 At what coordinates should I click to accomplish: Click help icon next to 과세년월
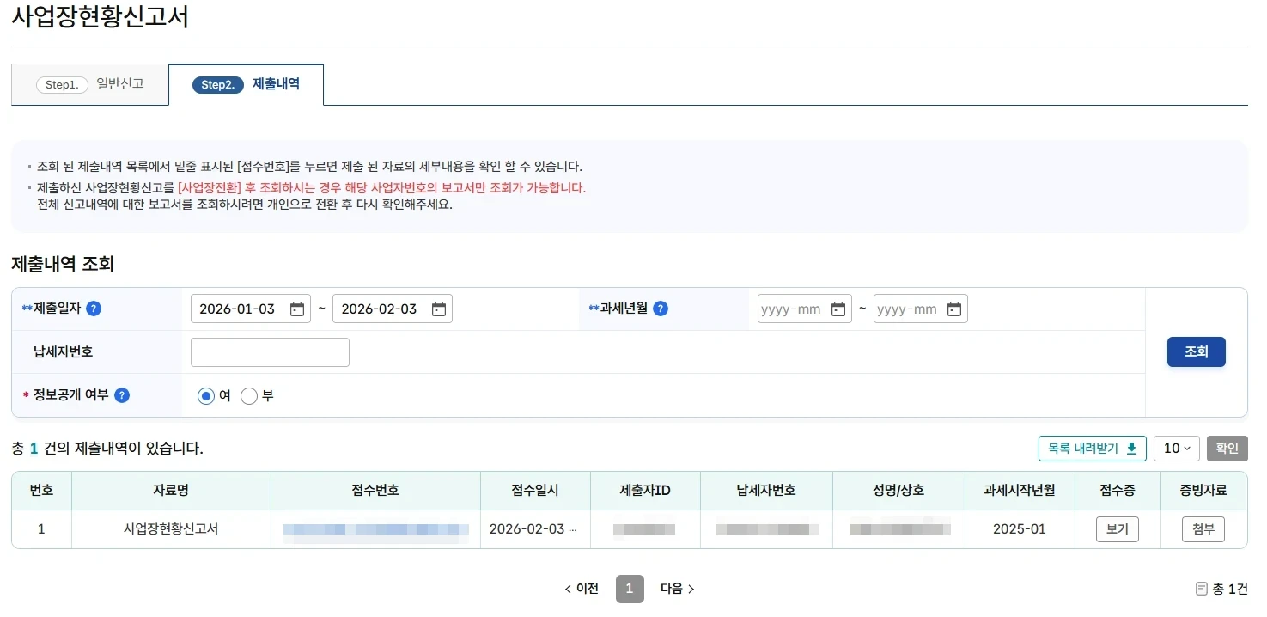pyautogui.click(x=661, y=309)
